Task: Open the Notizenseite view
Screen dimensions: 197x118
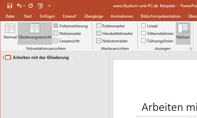Action: point(67,33)
